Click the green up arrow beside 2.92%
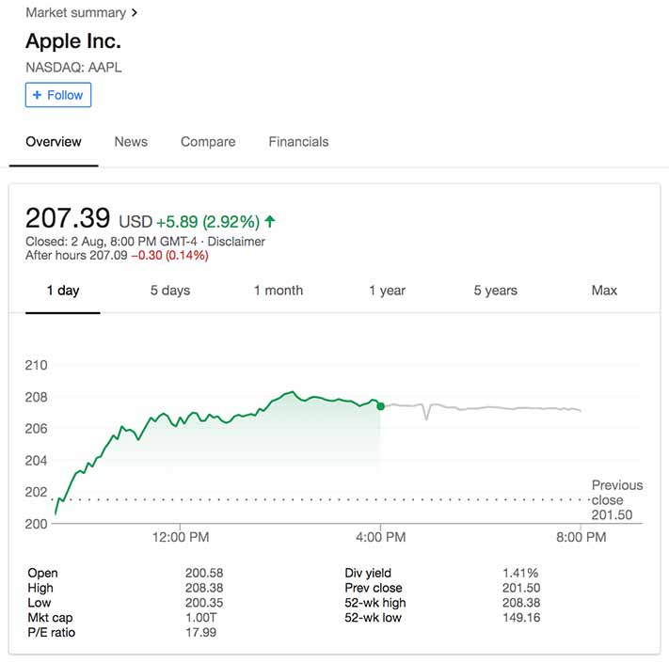The height and width of the screenshot is (663, 669). pyautogui.click(x=270, y=221)
